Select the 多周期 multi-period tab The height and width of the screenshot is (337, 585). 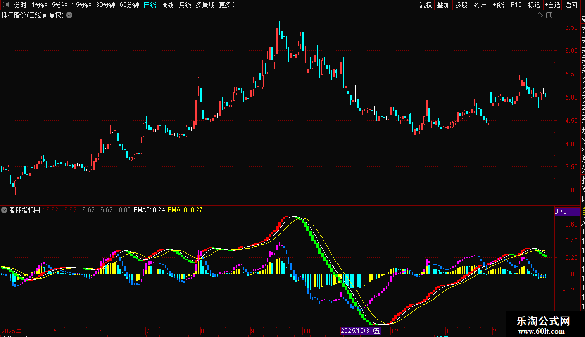click(205, 5)
